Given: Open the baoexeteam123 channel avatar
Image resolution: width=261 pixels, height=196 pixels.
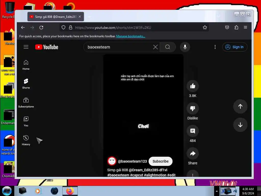Looking at the screenshot, I should tap(112, 161).
